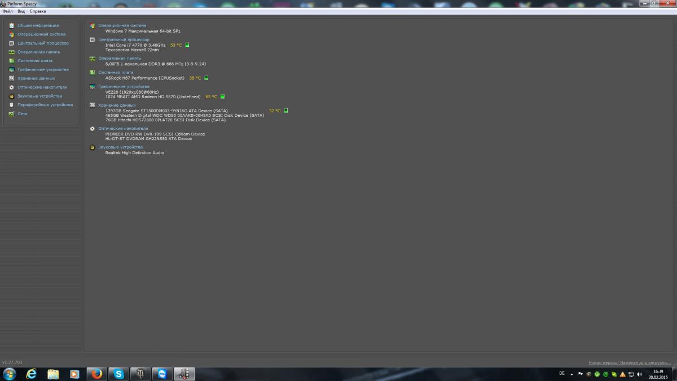Screen dimensions: 677x381
Task: Click the RAM icon next to sidebar Оперативная память
Action: point(11,52)
